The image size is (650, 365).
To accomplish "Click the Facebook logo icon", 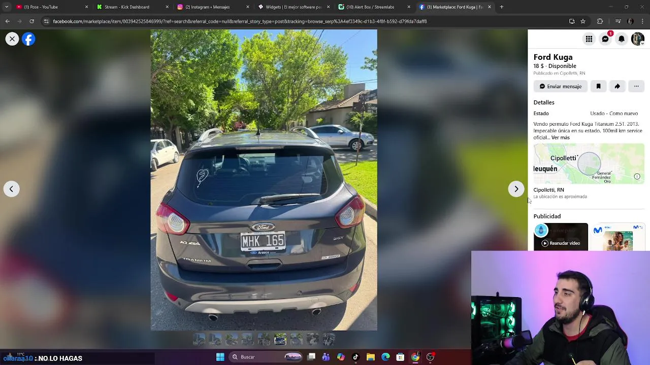I will (28, 39).
